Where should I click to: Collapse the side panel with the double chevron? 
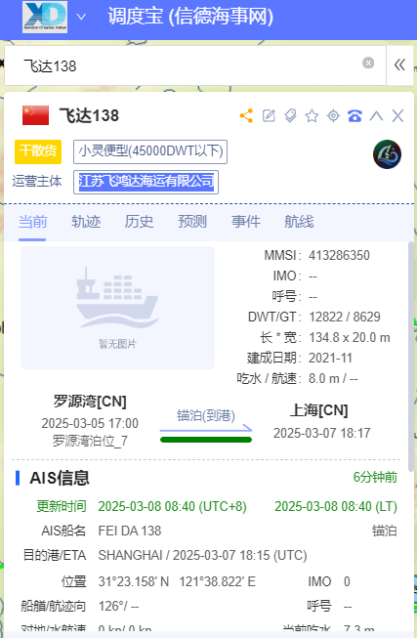pyautogui.click(x=399, y=65)
